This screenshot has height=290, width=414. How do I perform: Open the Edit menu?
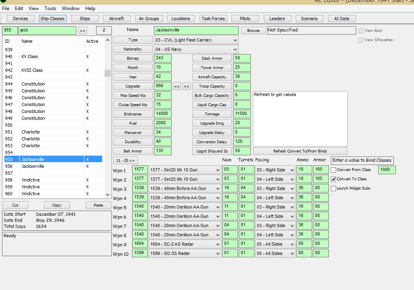(19, 8)
